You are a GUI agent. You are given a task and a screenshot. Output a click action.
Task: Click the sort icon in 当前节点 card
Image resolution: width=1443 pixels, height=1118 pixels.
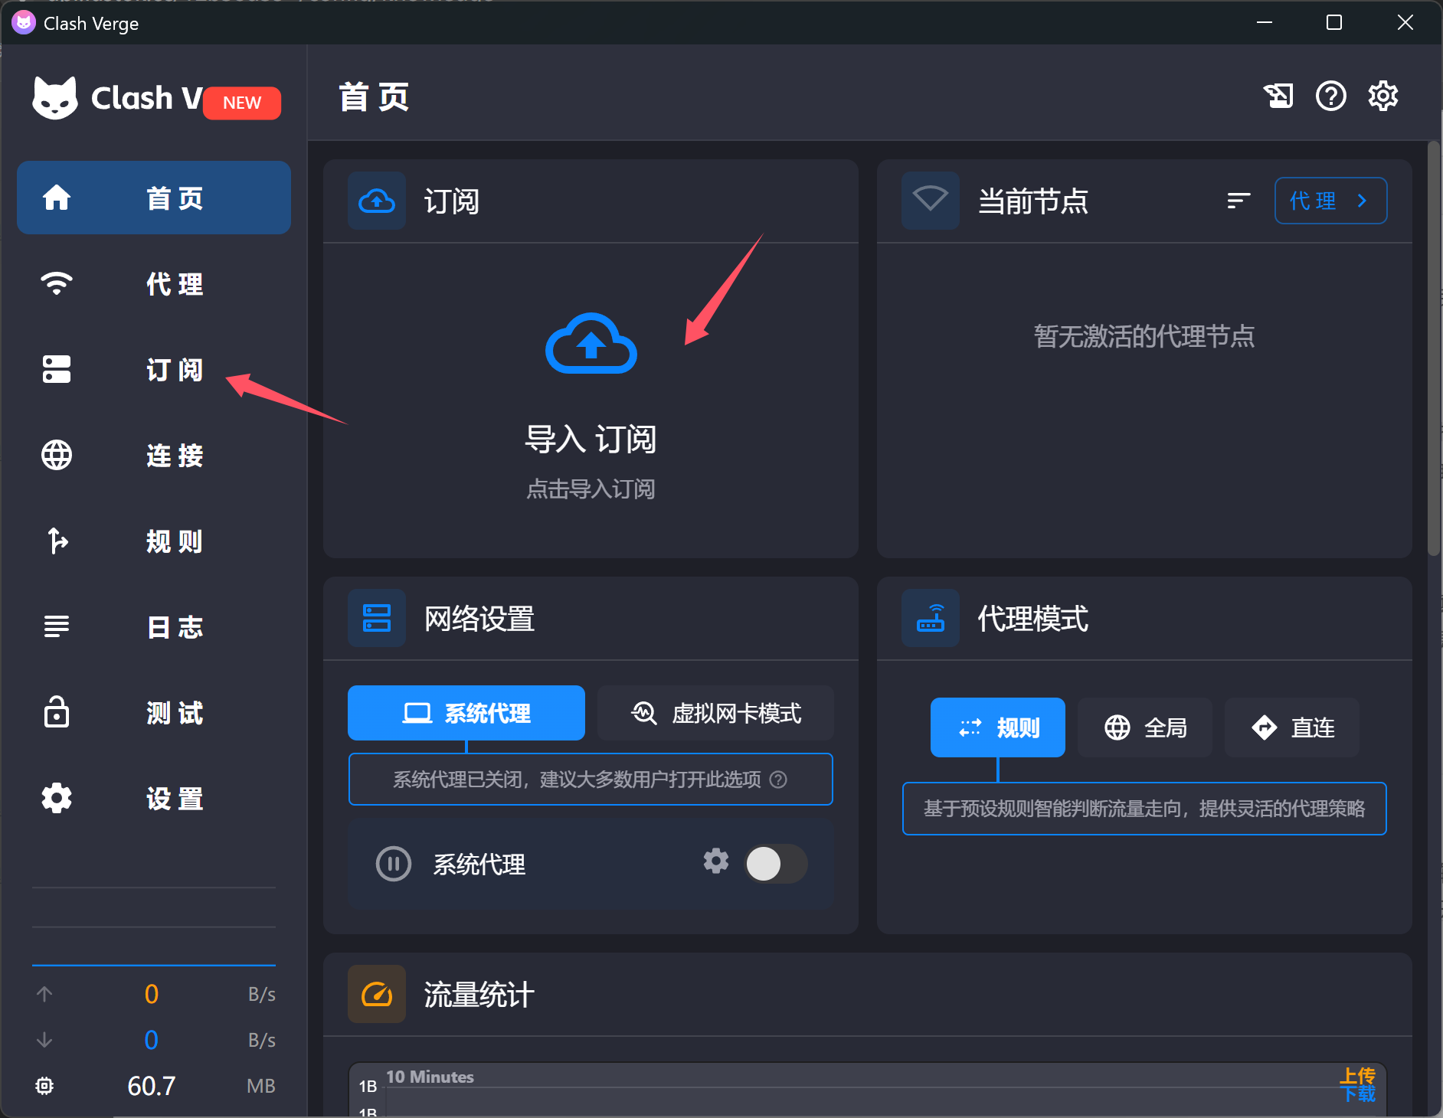[1238, 201]
